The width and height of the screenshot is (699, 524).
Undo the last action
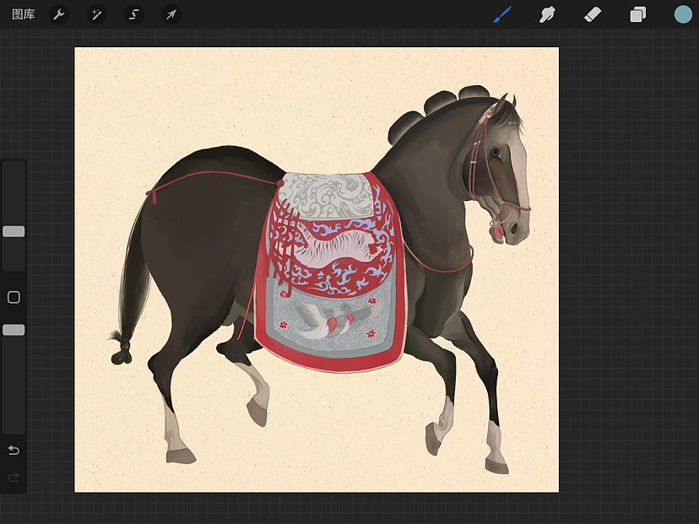pos(14,451)
